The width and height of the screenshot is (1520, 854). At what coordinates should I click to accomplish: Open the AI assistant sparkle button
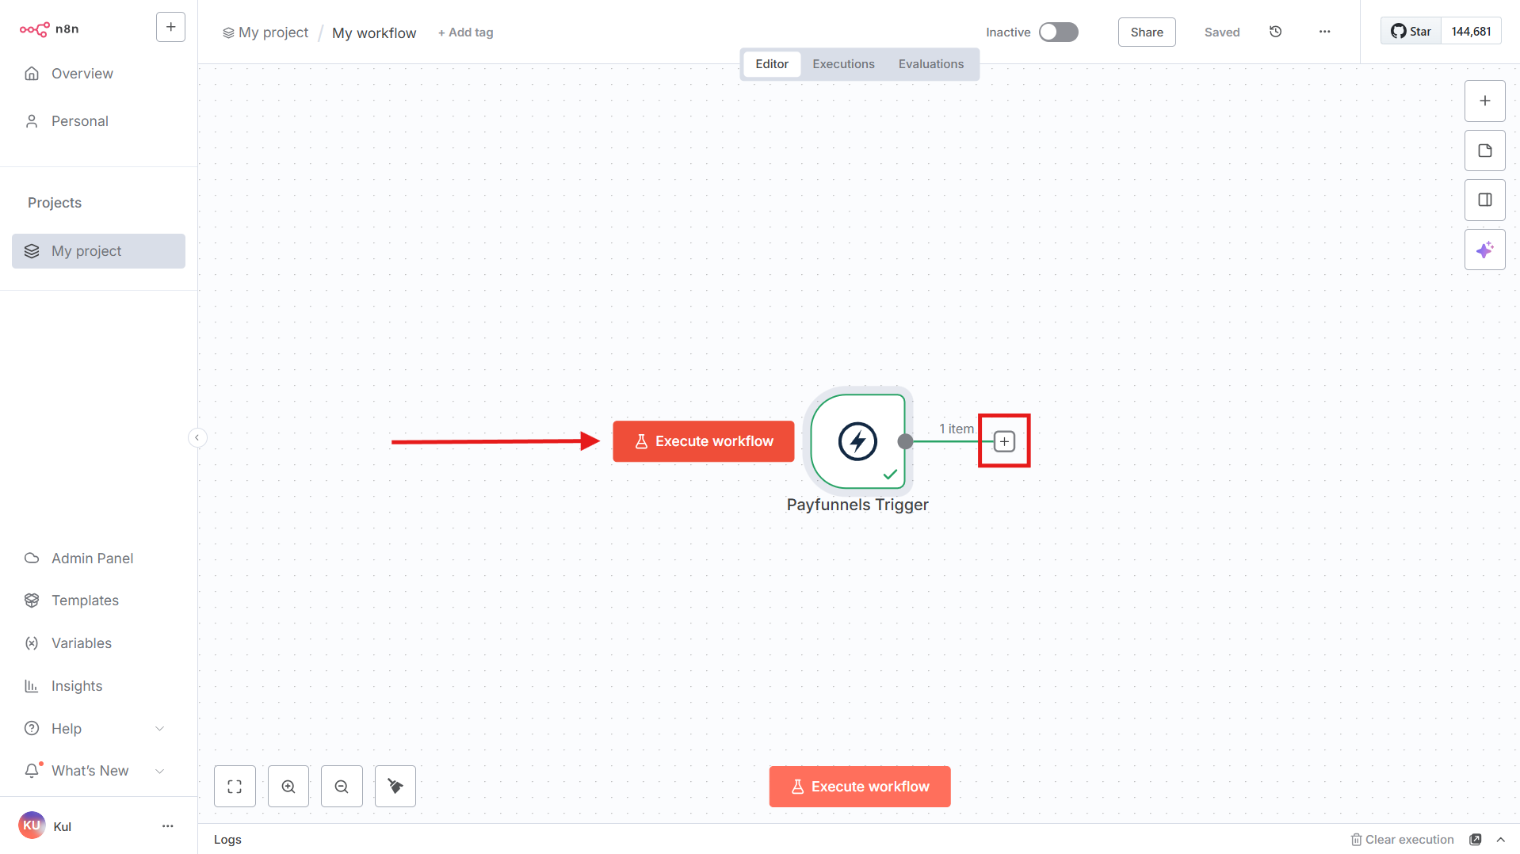pos(1485,250)
